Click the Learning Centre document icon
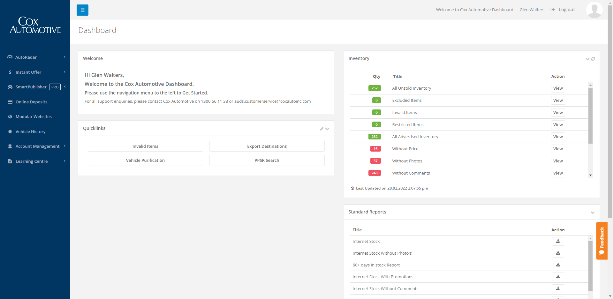This screenshot has height=299, width=613. point(10,161)
